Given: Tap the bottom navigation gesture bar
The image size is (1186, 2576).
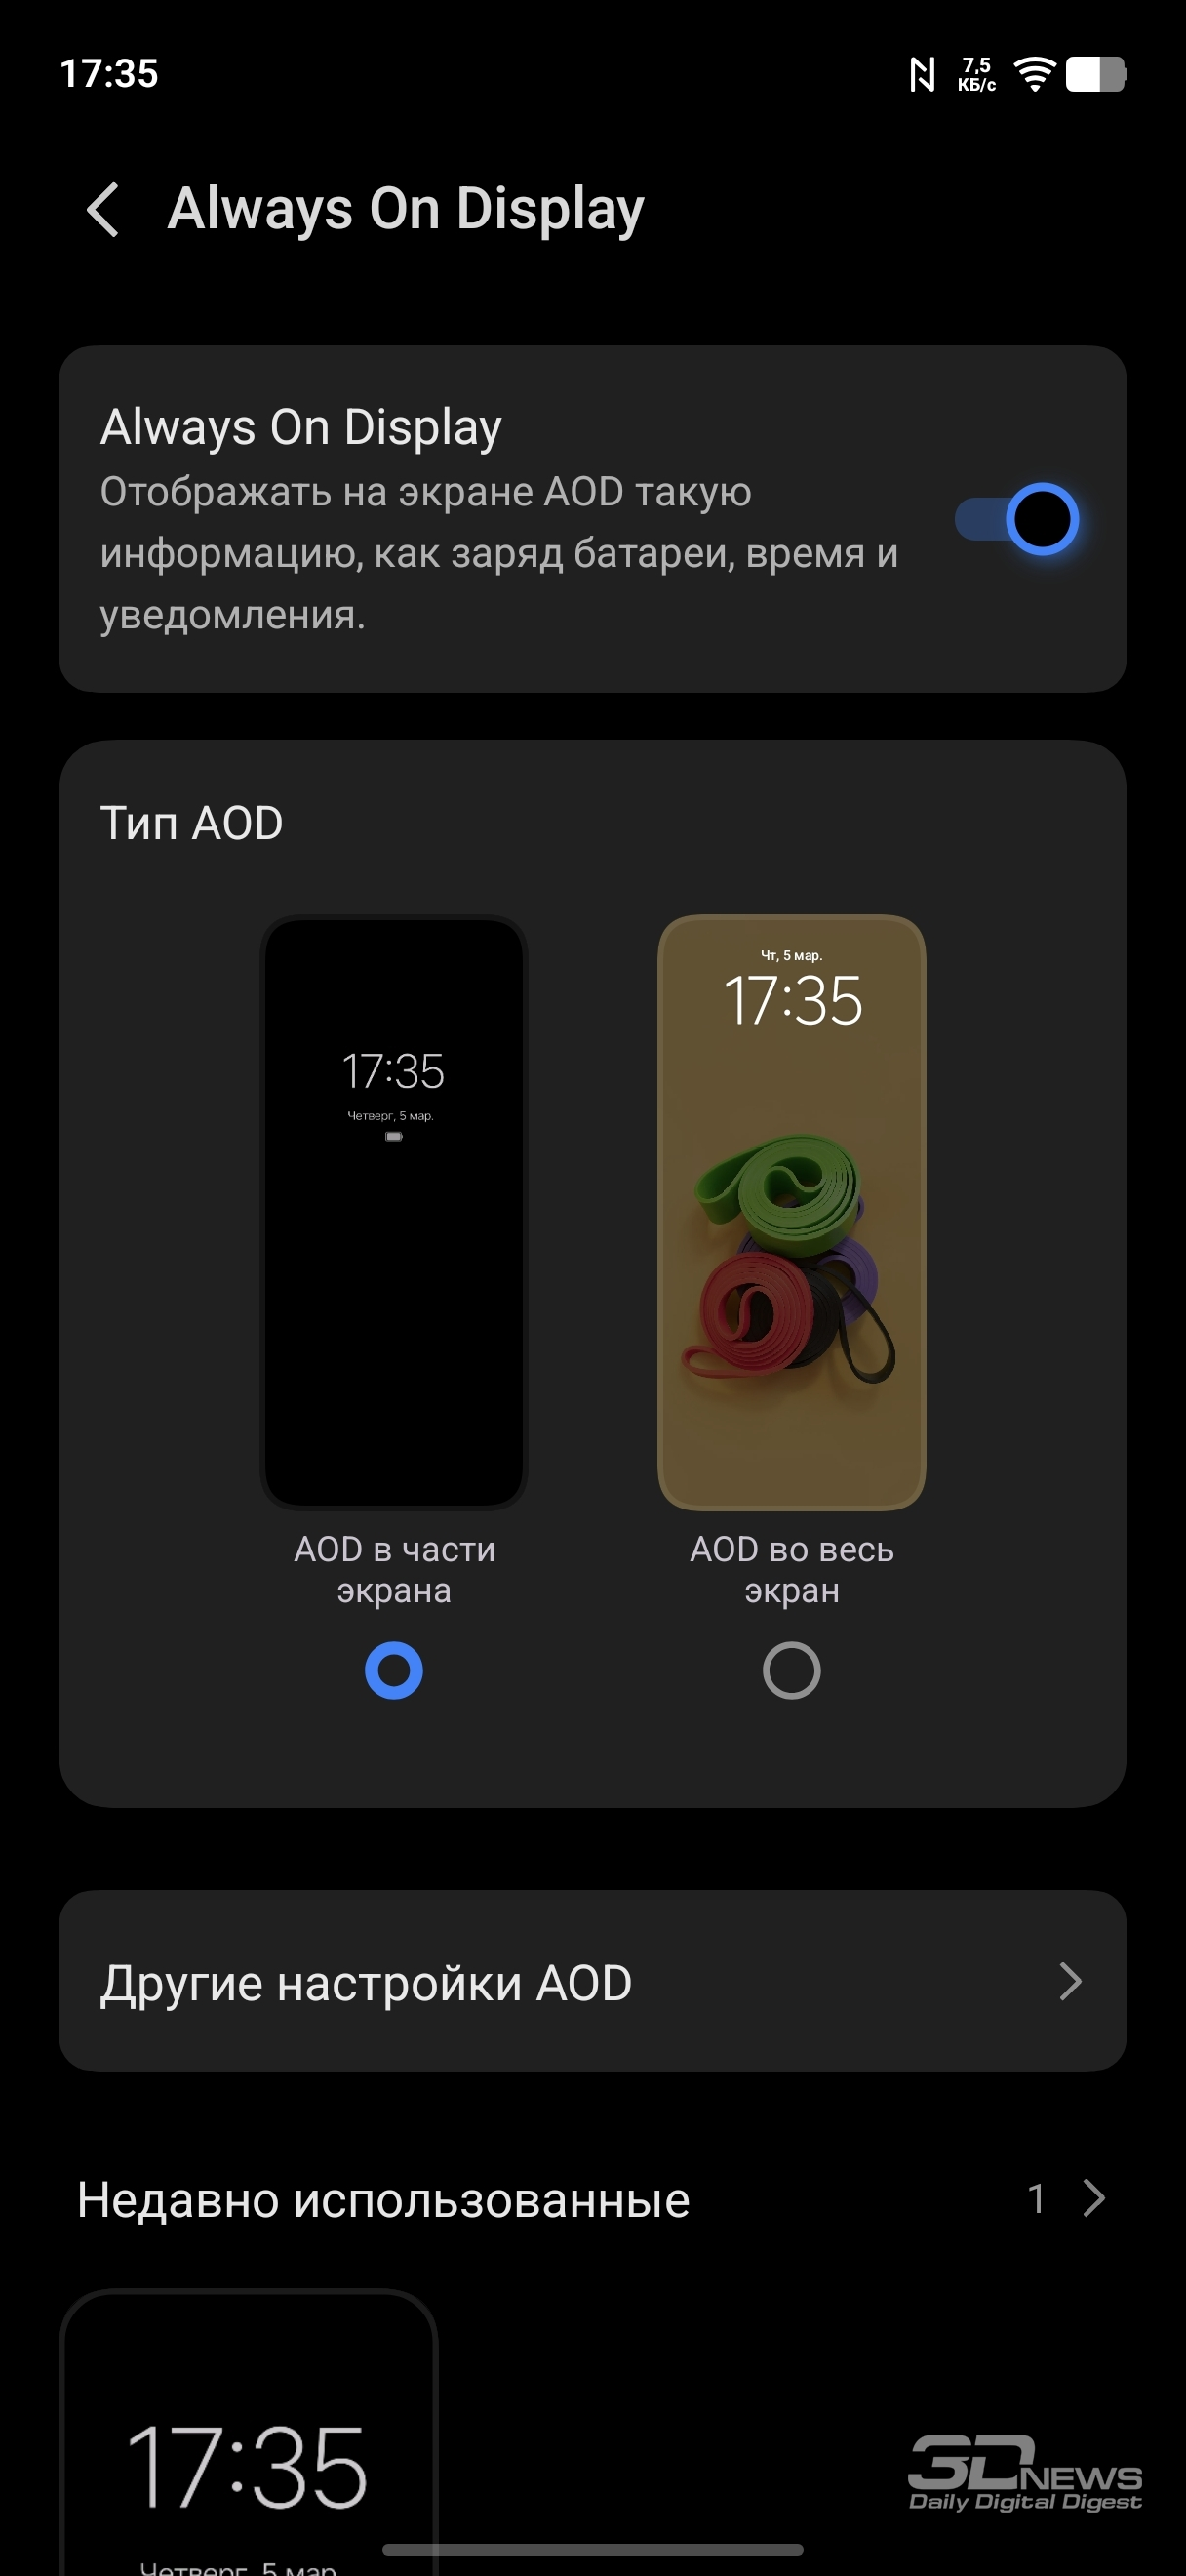Looking at the screenshot, I should pos(592,2549).
